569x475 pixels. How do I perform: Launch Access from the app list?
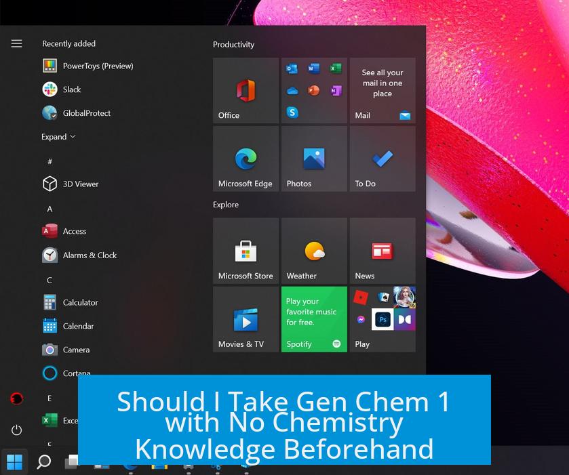[x=64, y=231]
